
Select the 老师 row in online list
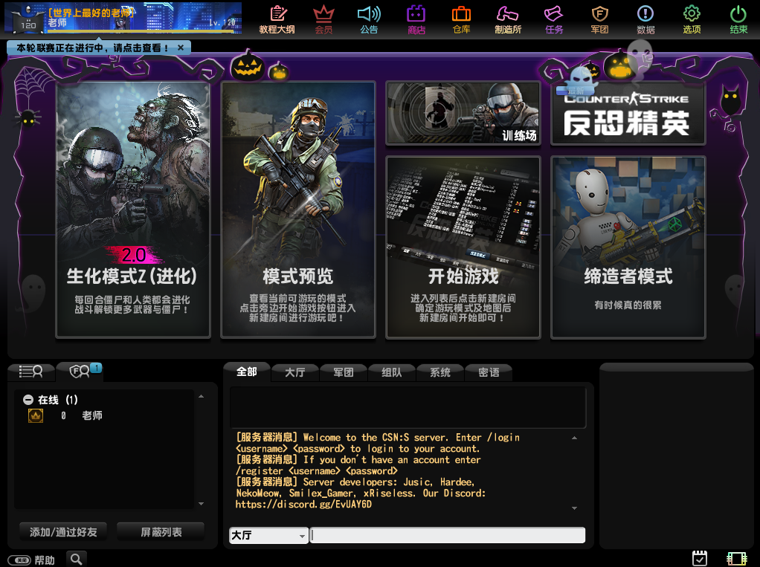click(104, 415)
